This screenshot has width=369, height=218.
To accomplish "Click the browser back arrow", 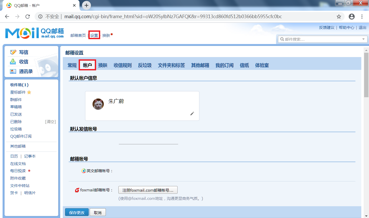I will [7, 17].
